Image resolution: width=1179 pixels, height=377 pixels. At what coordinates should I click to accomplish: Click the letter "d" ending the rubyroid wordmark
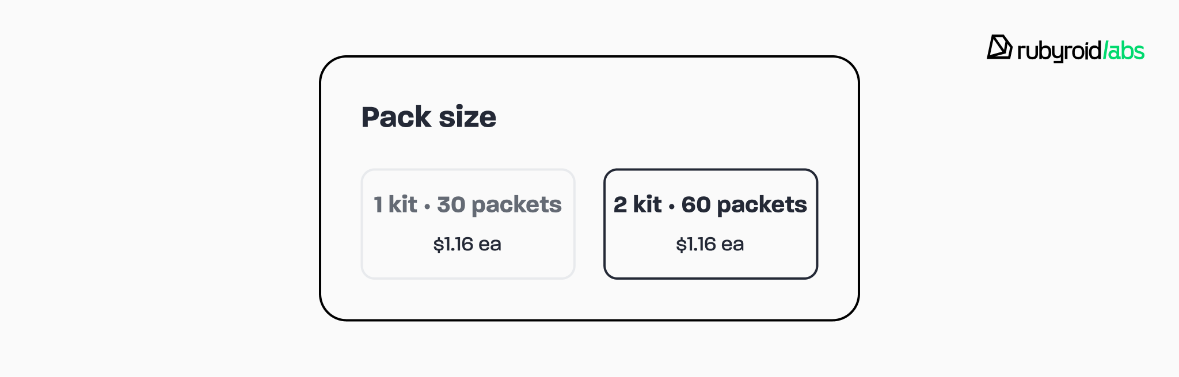pos(1095,51)
